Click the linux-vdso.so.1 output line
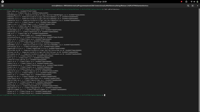The height and width of the screenshot is (112, 200). [x=22, y=11]
